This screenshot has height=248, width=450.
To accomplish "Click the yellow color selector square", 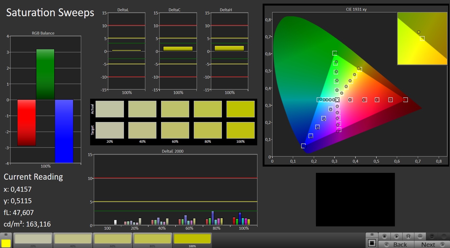I will (6, 243).
